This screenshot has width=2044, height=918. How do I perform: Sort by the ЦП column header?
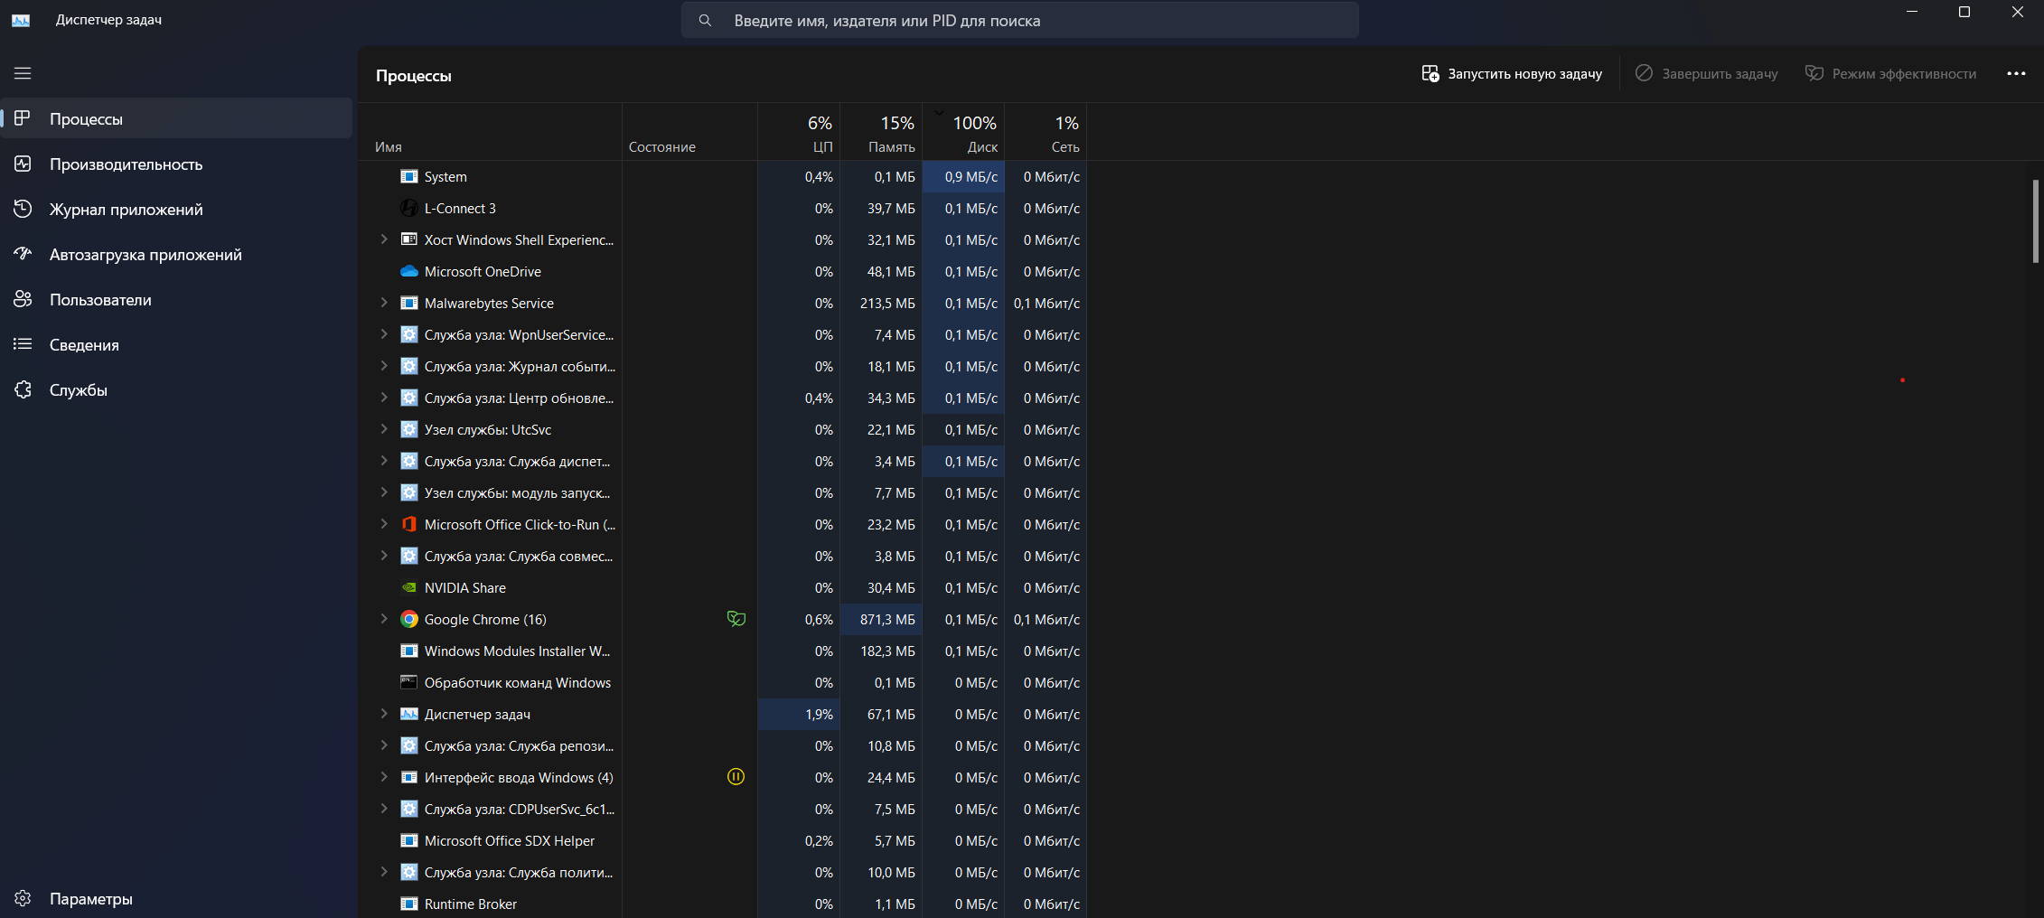799,132
